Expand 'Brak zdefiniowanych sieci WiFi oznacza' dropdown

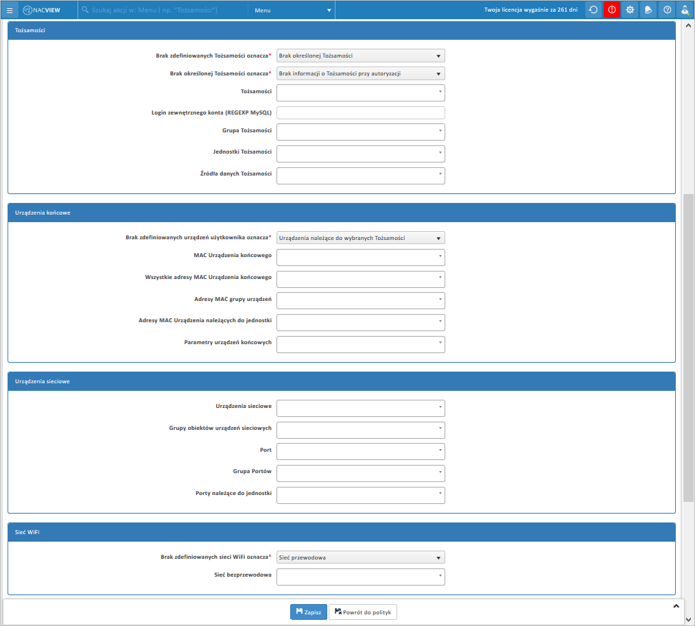click(x=360, y=557)
